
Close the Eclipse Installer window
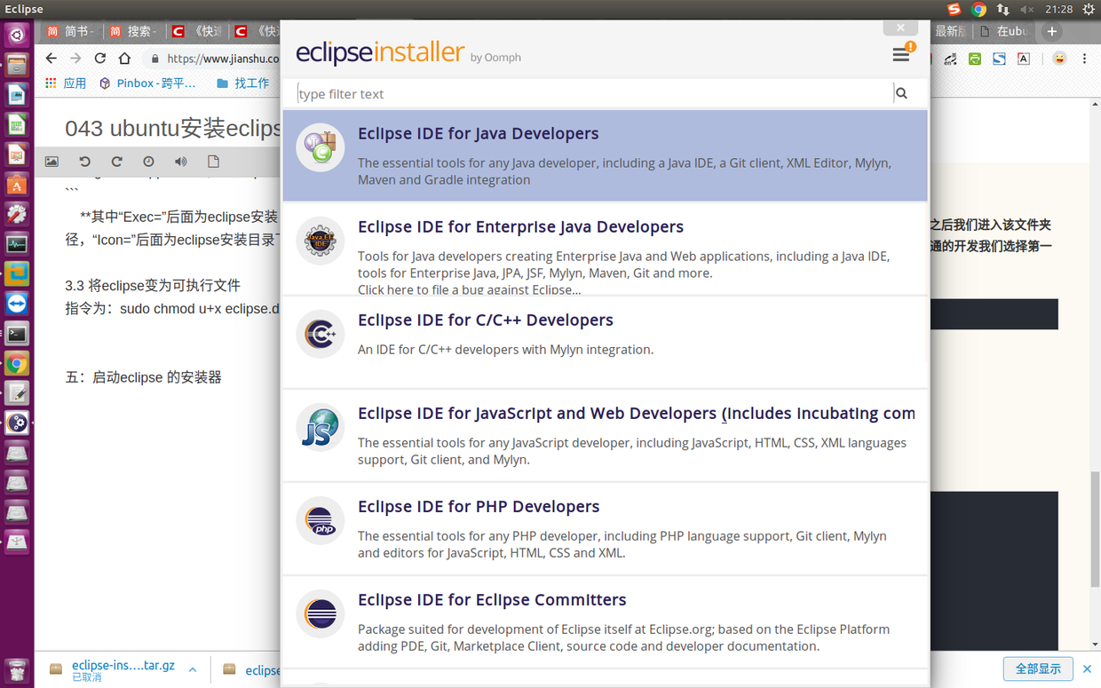click(900, 28)
